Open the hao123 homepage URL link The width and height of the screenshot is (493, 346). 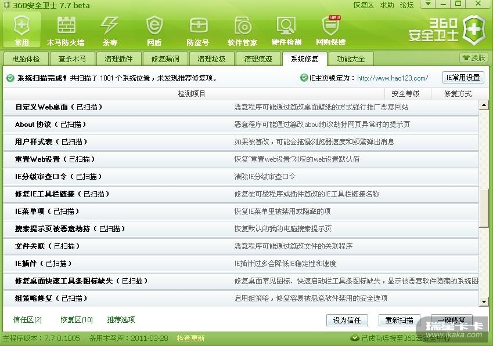click(393, 78)
